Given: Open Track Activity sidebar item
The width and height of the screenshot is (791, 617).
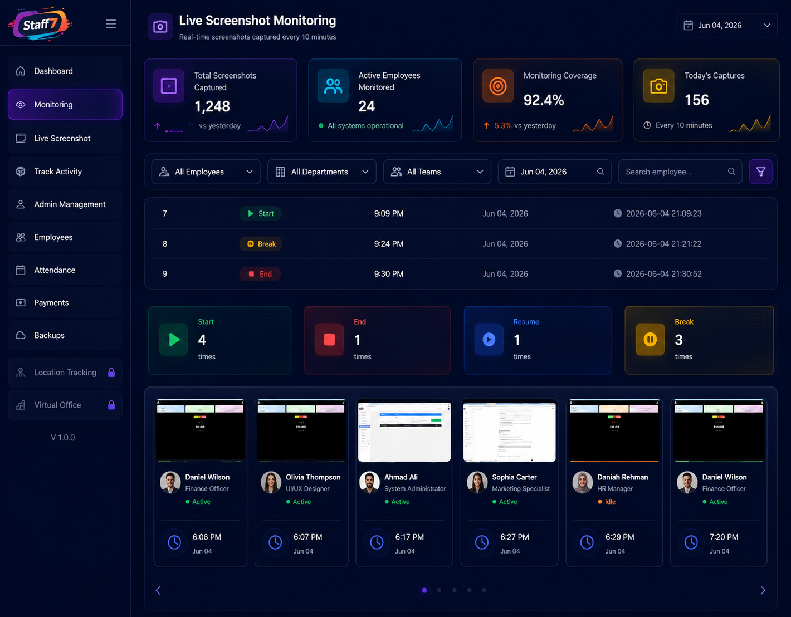Looking at the screenshot, I should [65, 172].
